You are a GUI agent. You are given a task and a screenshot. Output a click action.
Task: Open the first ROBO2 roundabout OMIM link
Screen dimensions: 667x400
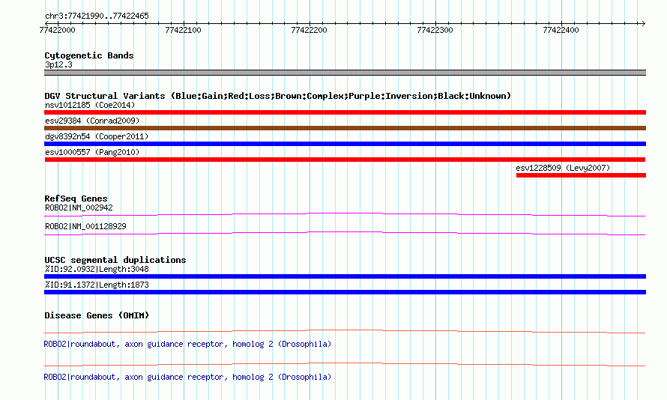point(187,344)
